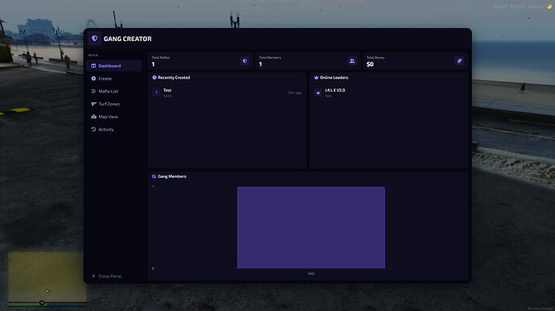Click the Mafia List lines icon

tap(93, 92)
